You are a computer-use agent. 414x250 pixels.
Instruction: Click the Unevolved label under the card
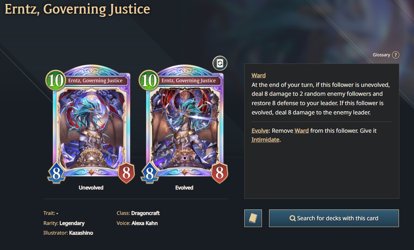(91, 188)
